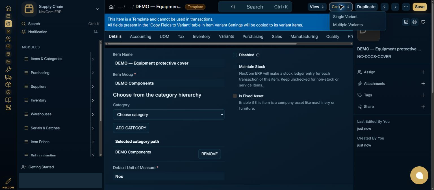Expand Purchasing module arrow

(93, 73)
